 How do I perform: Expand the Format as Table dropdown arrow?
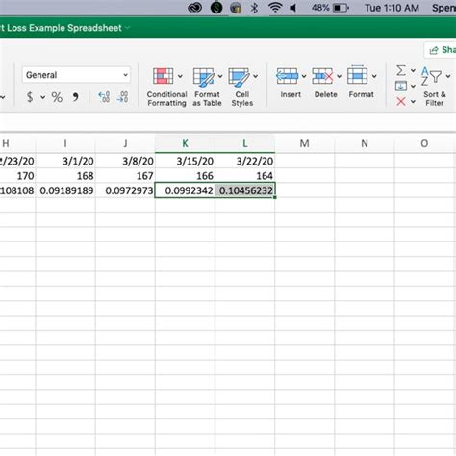point(220,76)
